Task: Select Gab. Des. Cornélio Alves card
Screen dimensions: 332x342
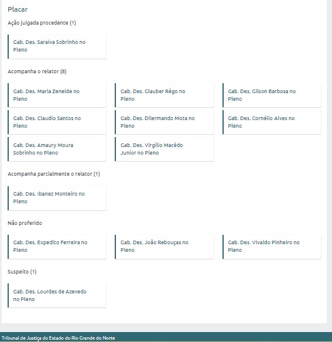Action: pos(272,122)
